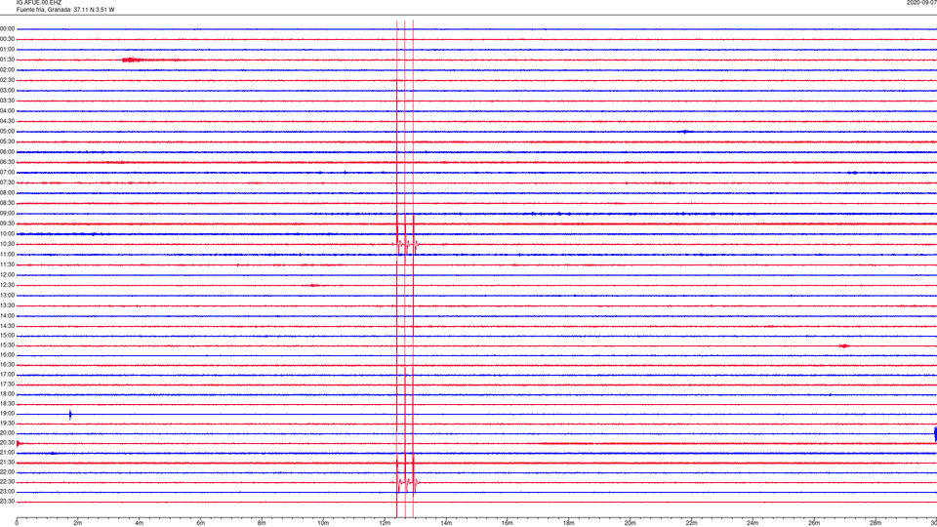Select the 01:00 trace time label
This screenshot has height=527, width=937.
click(7, 49)
